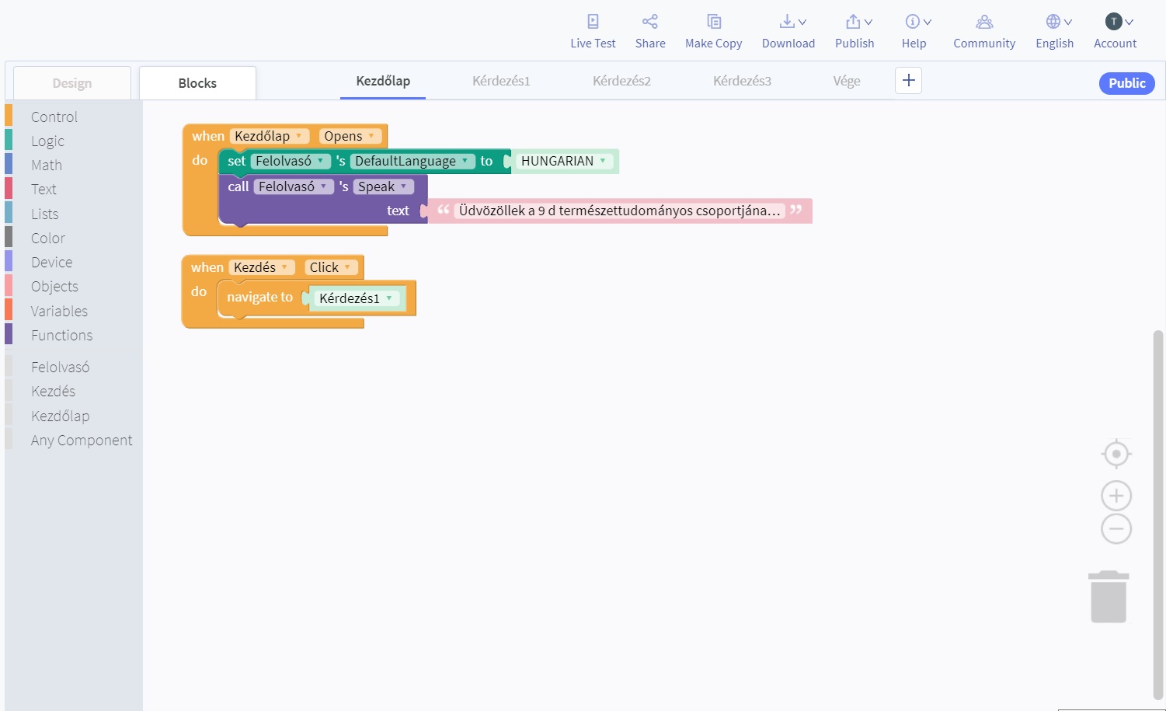The image size is (1166, 711).
Task: Center the workspace with the crosshair icon
Action: click(1116, 454)
